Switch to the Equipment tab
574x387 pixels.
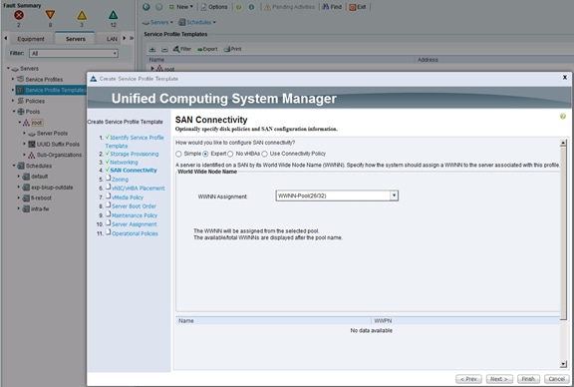[x=31, y=39]
